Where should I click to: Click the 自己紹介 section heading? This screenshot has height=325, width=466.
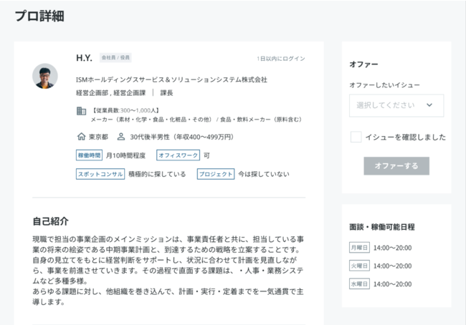52,221
